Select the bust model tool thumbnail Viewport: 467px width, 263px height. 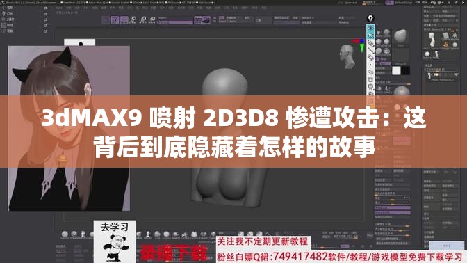(x=432, y=39)
